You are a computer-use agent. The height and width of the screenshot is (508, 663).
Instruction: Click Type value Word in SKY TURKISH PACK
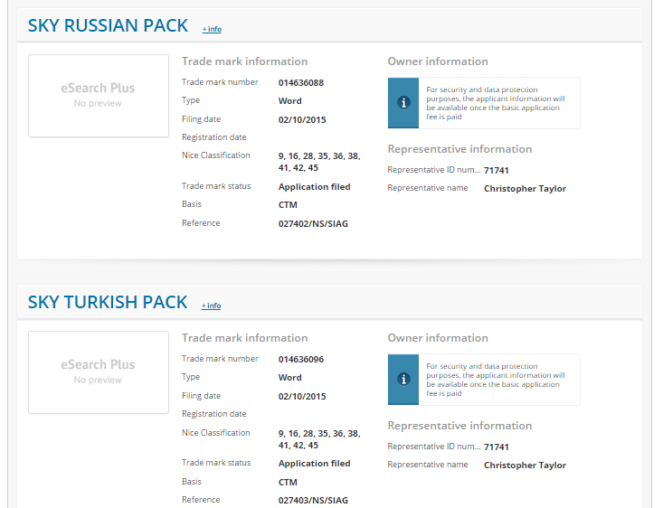290,378
